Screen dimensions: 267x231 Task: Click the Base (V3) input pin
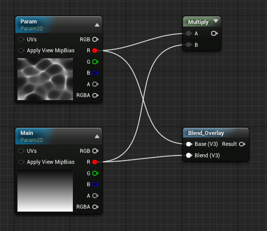[x=189, y=144]
